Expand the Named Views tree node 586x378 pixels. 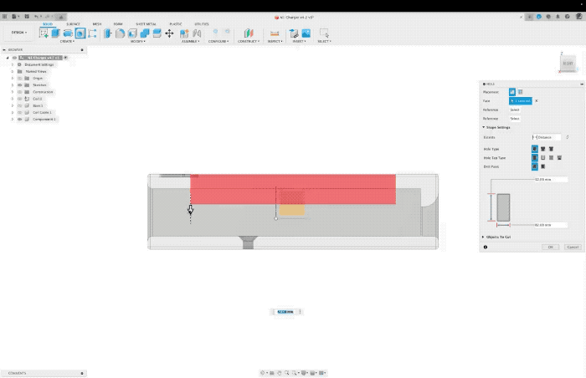[13, 71]
